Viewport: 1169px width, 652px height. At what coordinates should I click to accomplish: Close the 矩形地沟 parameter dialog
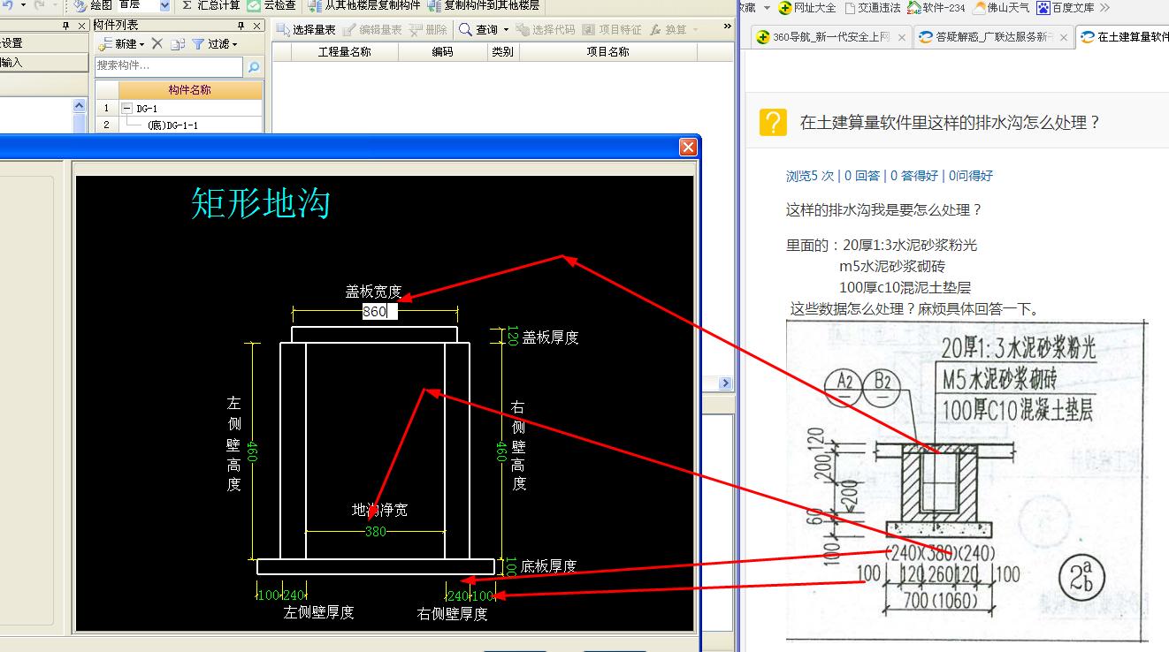(688, 148)
